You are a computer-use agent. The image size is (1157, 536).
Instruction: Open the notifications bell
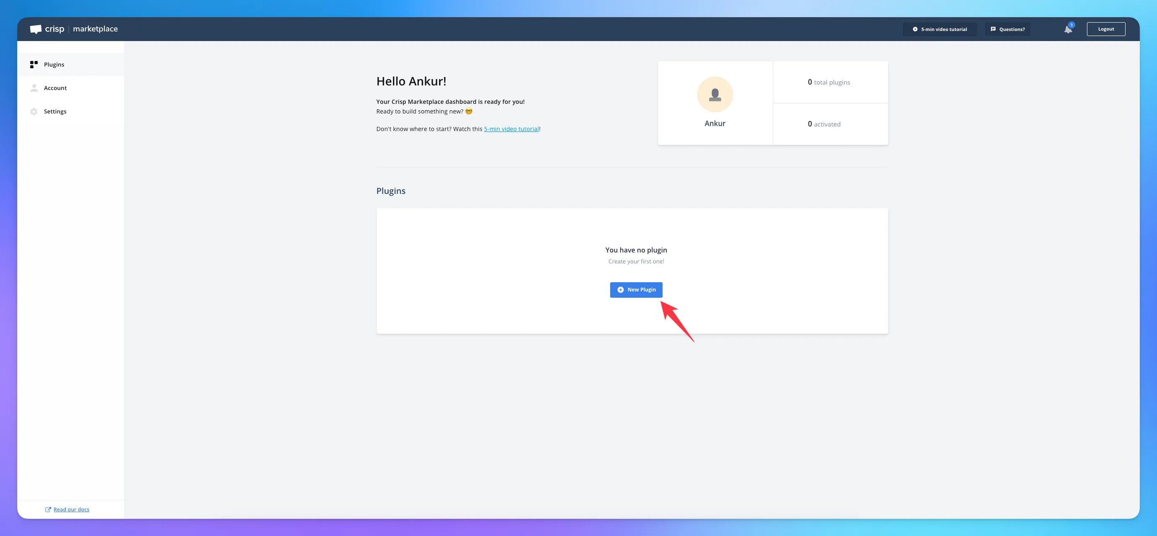(1068, 30)
